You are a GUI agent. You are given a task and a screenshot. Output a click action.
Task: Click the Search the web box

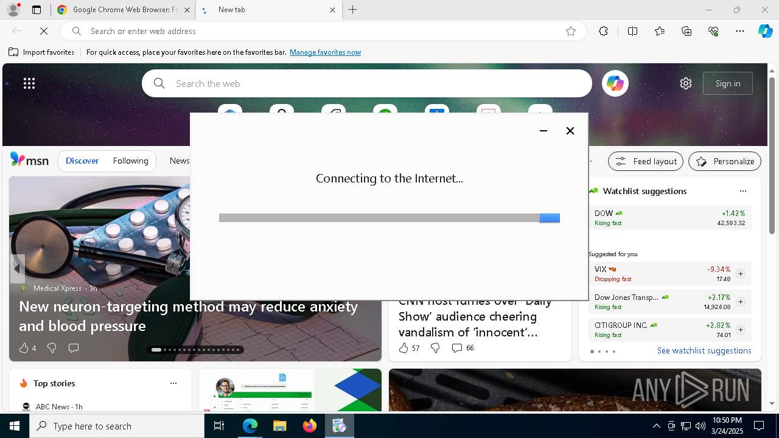pos(367,83)
